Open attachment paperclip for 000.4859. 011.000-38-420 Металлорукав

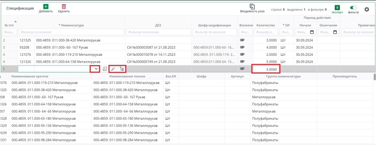click(x=242, y=40)
